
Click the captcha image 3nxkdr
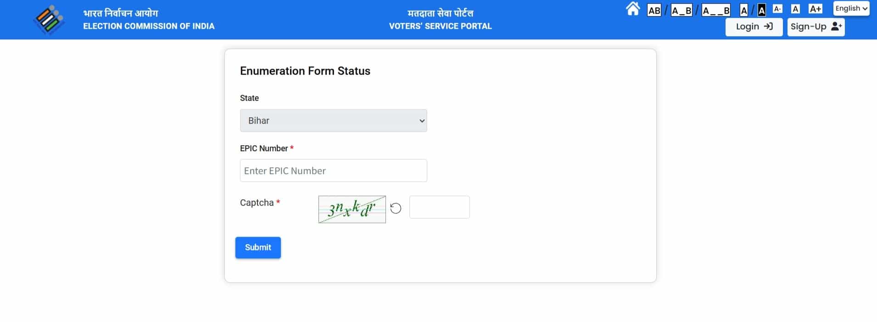(x=352, y=209)
